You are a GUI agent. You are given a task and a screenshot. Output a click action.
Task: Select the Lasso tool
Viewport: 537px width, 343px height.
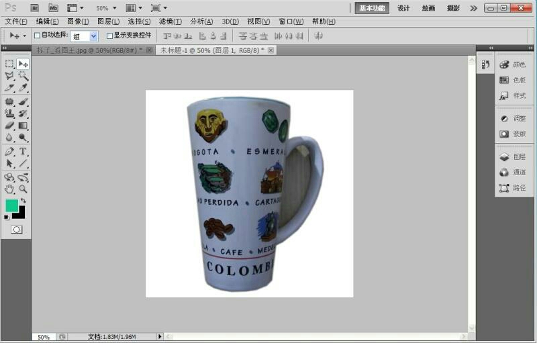click(9, 76)
